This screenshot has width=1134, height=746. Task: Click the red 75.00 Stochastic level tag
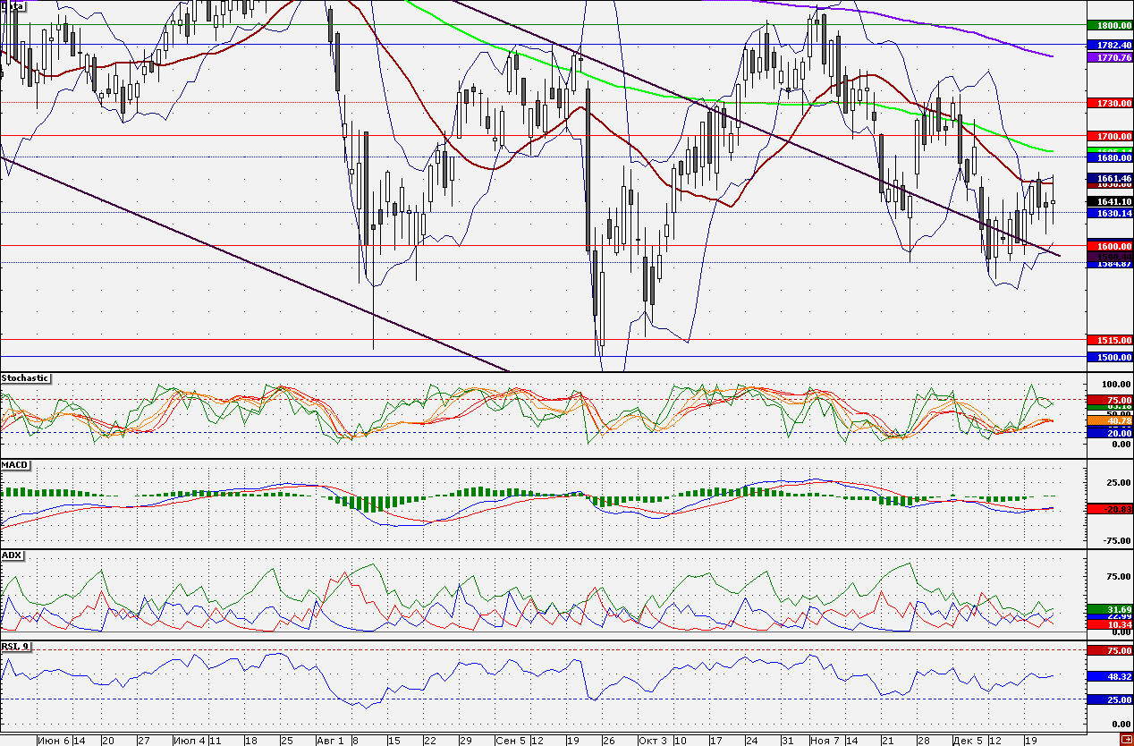[1108, 400]
